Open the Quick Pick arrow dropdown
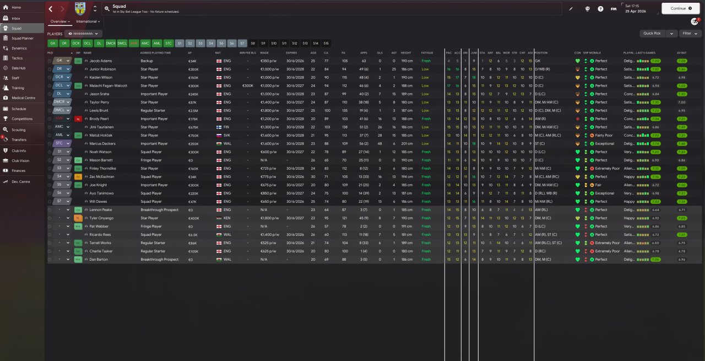 (672, 33)
